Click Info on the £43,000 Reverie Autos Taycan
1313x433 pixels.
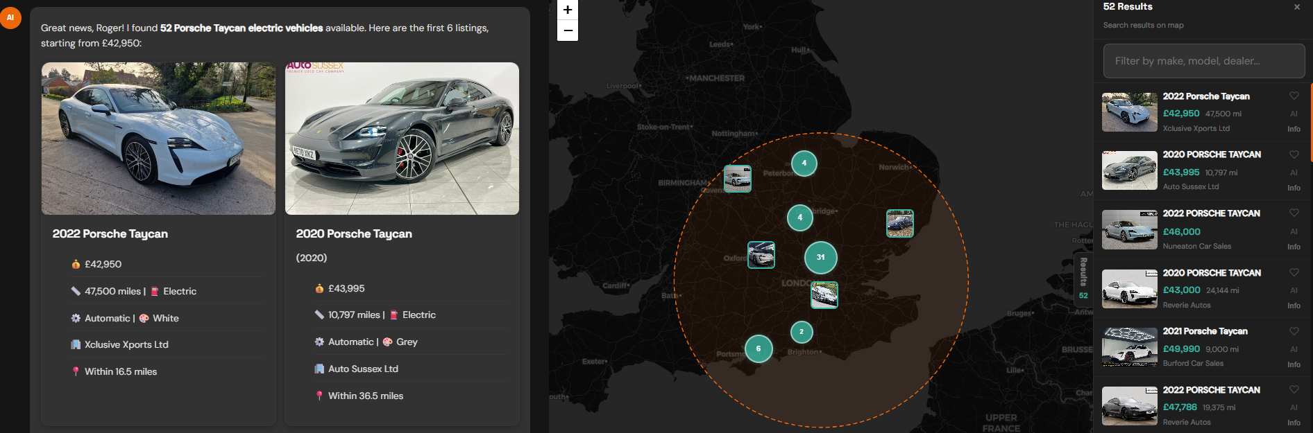tap(1294, 306)
